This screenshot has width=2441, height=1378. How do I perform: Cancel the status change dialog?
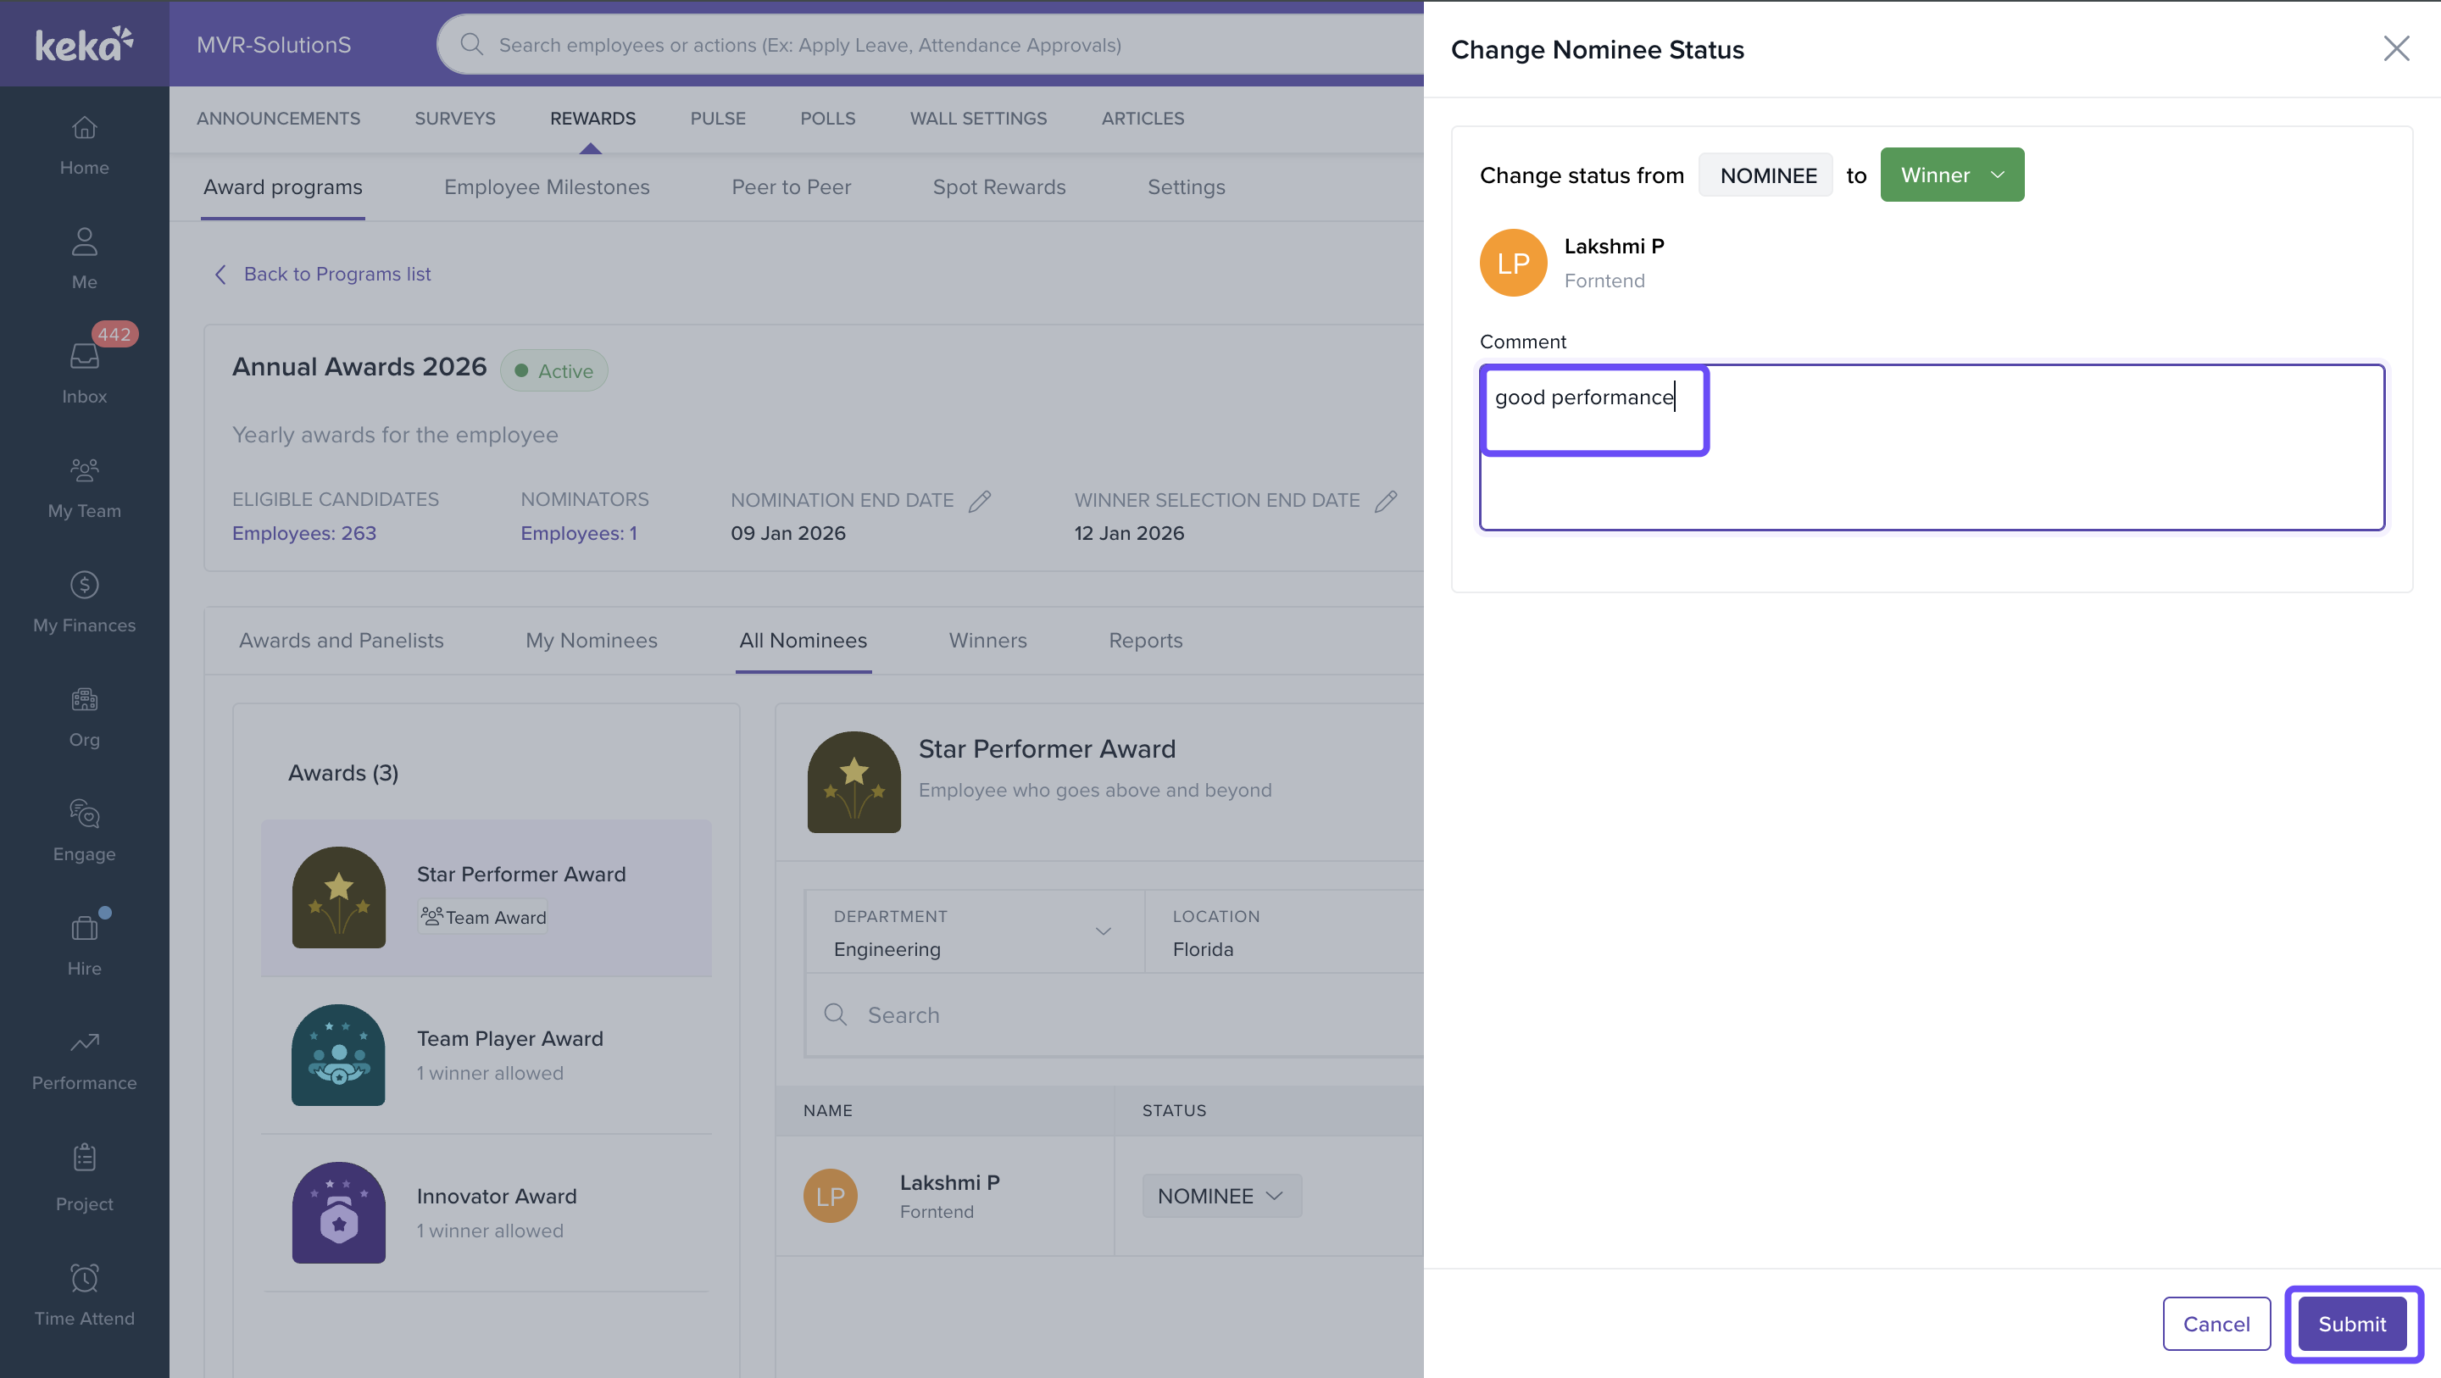[x=2216, y=1324]
